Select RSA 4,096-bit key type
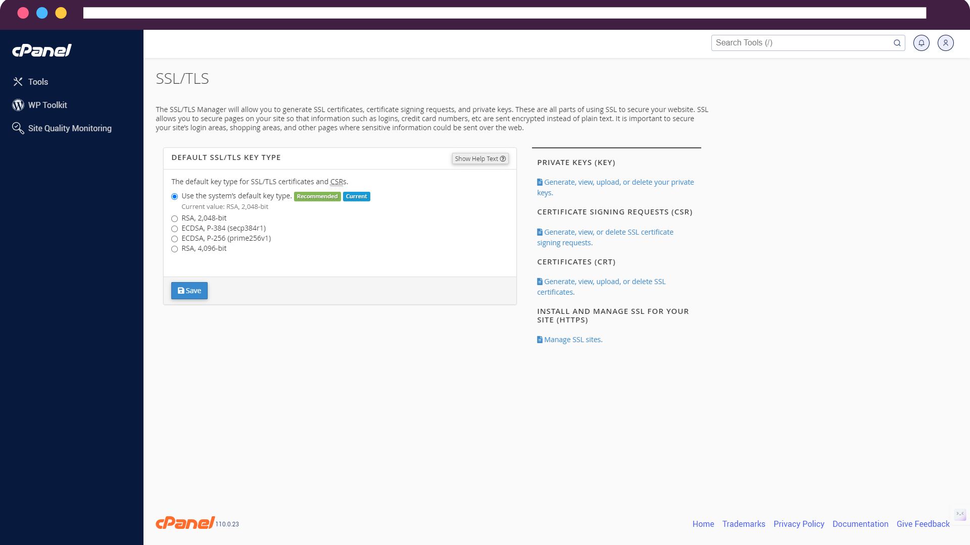The width and height of the screenshot is (970, 545). (174, 249)
